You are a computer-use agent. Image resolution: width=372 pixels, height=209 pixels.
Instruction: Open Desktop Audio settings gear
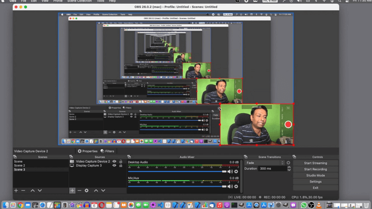(x=236, y=171)
